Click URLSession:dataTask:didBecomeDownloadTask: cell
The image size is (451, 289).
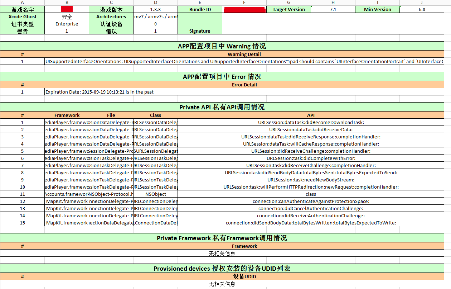tap(311, 122)
